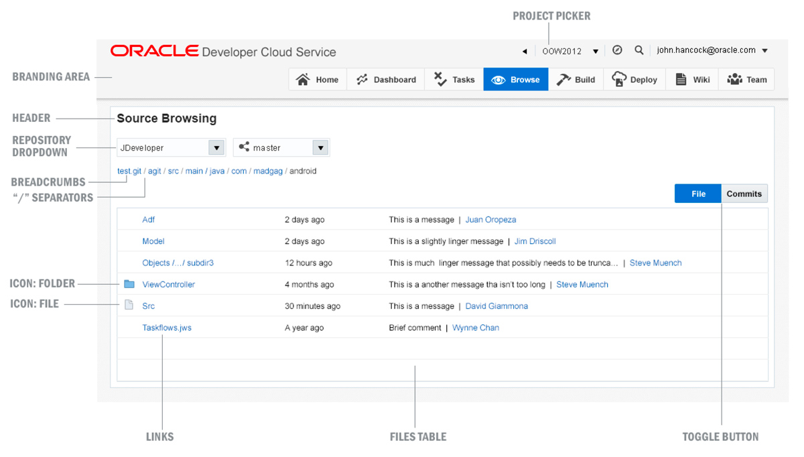The height and width of the screenshot is (457, 804).
Task: Click the Oracle logo
Action: click(x=155, y=52)
